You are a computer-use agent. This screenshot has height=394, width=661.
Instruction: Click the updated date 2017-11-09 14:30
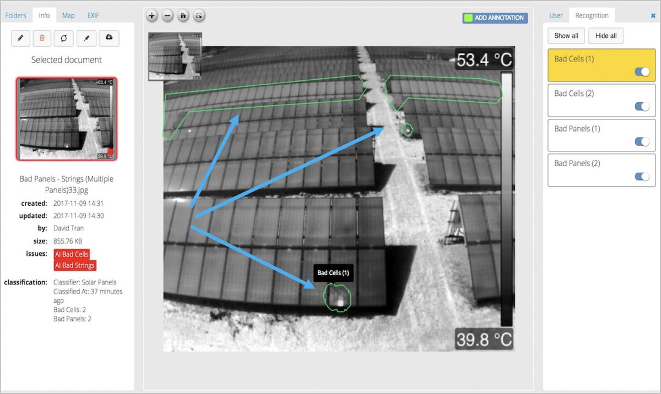pos(79,216)
